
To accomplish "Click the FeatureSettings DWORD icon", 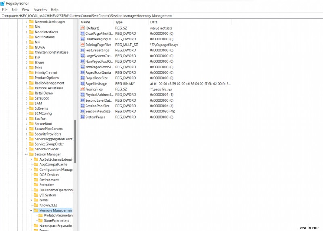I will [x=83, y=50].
